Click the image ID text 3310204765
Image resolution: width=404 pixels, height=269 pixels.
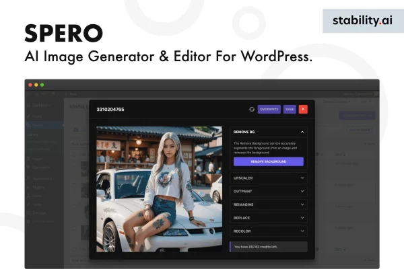tap(110, 110)
